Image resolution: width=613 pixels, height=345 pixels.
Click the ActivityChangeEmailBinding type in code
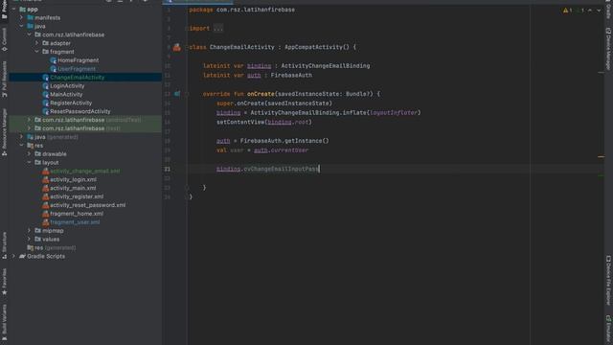(x=326, y=66)
